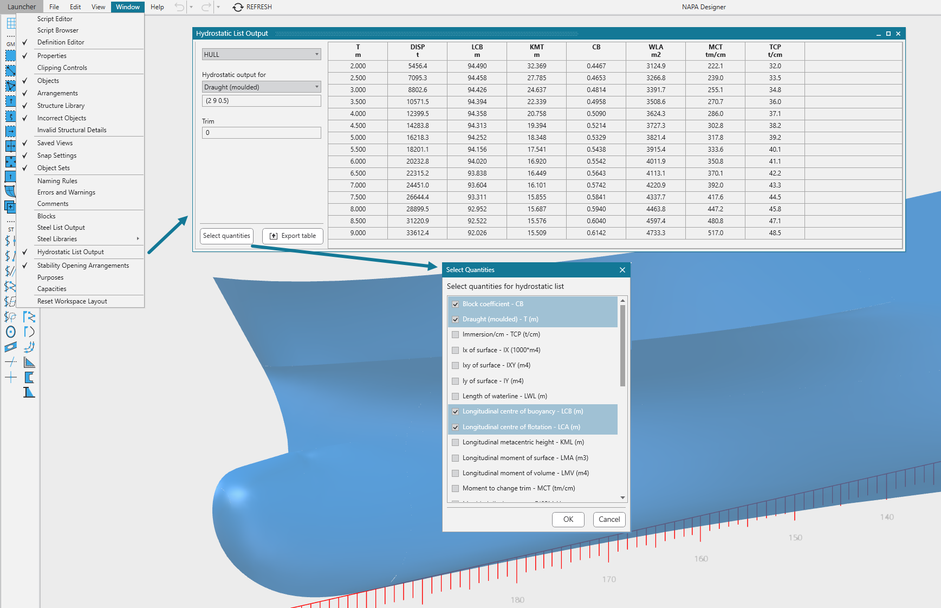Click the Export table button
The width and height of the screenshot is (941, 608).
tap(293, 236)
